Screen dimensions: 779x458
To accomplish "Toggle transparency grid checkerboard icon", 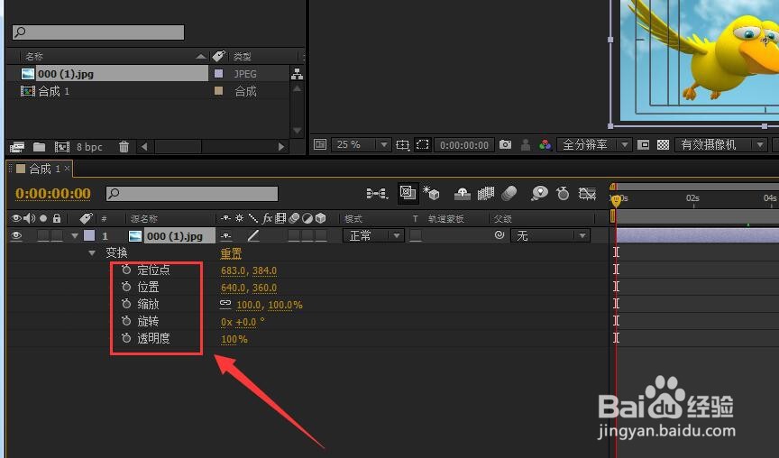I will (664, 144).
